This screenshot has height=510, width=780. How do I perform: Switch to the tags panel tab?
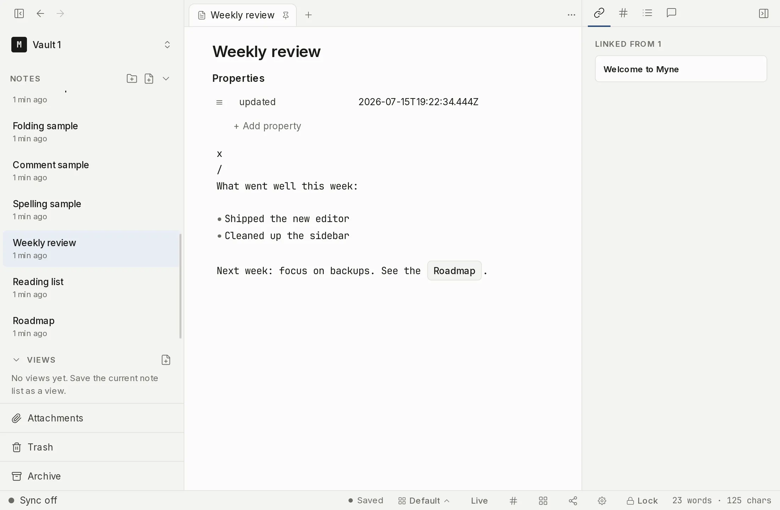click(x=623, y=13)
